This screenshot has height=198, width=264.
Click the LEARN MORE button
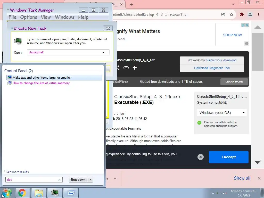pyautogui.click(x=234, y=82)
